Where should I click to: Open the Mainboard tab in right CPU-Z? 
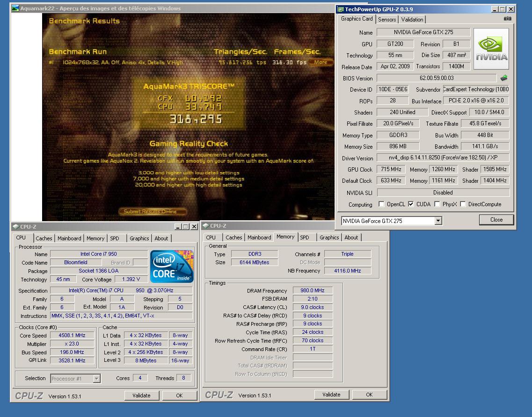(259, 237)
